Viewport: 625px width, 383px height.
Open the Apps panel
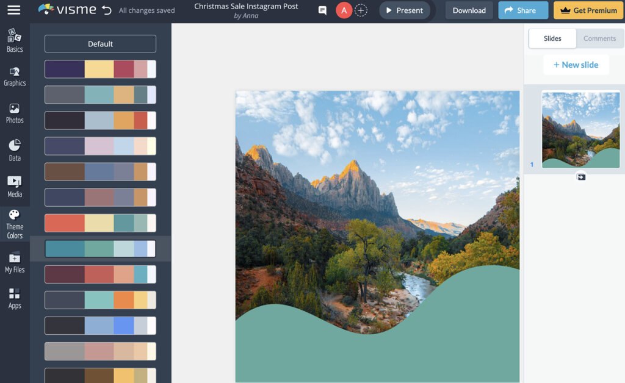(x=14, y=298)
